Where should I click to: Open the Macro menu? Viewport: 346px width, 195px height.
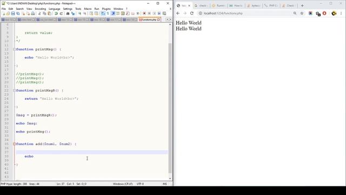[x=88, y=9]
